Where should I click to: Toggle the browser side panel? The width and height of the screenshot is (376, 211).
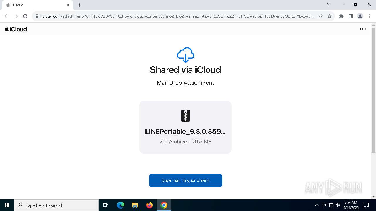[x=351, y=16]
